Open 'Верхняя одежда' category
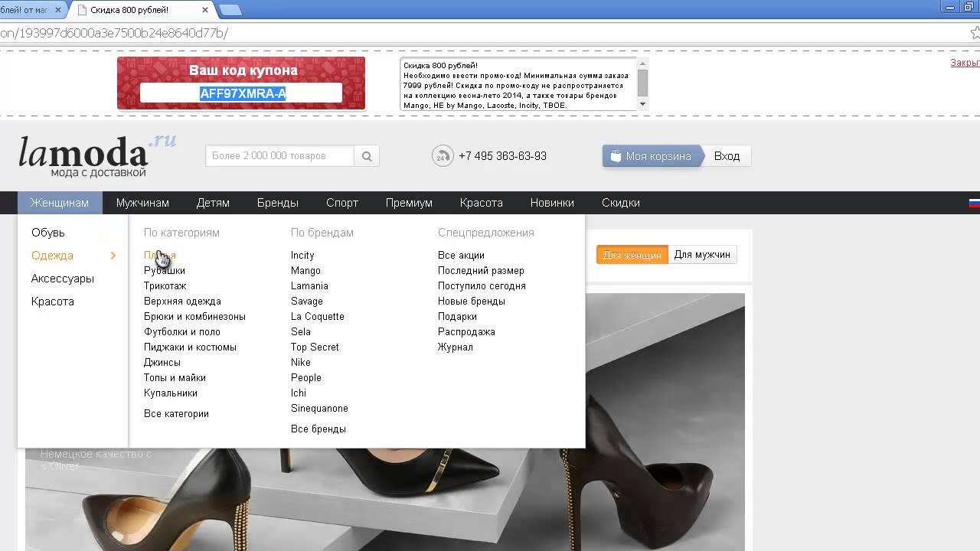The height and width of the screenshot is (551, 980). tap(182, 302)
